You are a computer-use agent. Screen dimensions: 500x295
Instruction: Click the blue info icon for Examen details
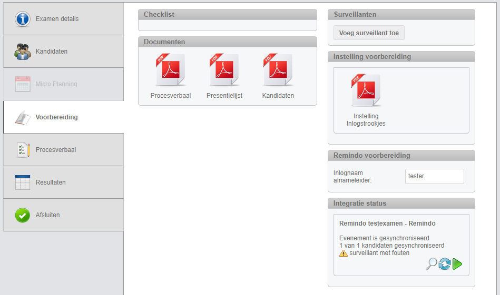point(23,19)
